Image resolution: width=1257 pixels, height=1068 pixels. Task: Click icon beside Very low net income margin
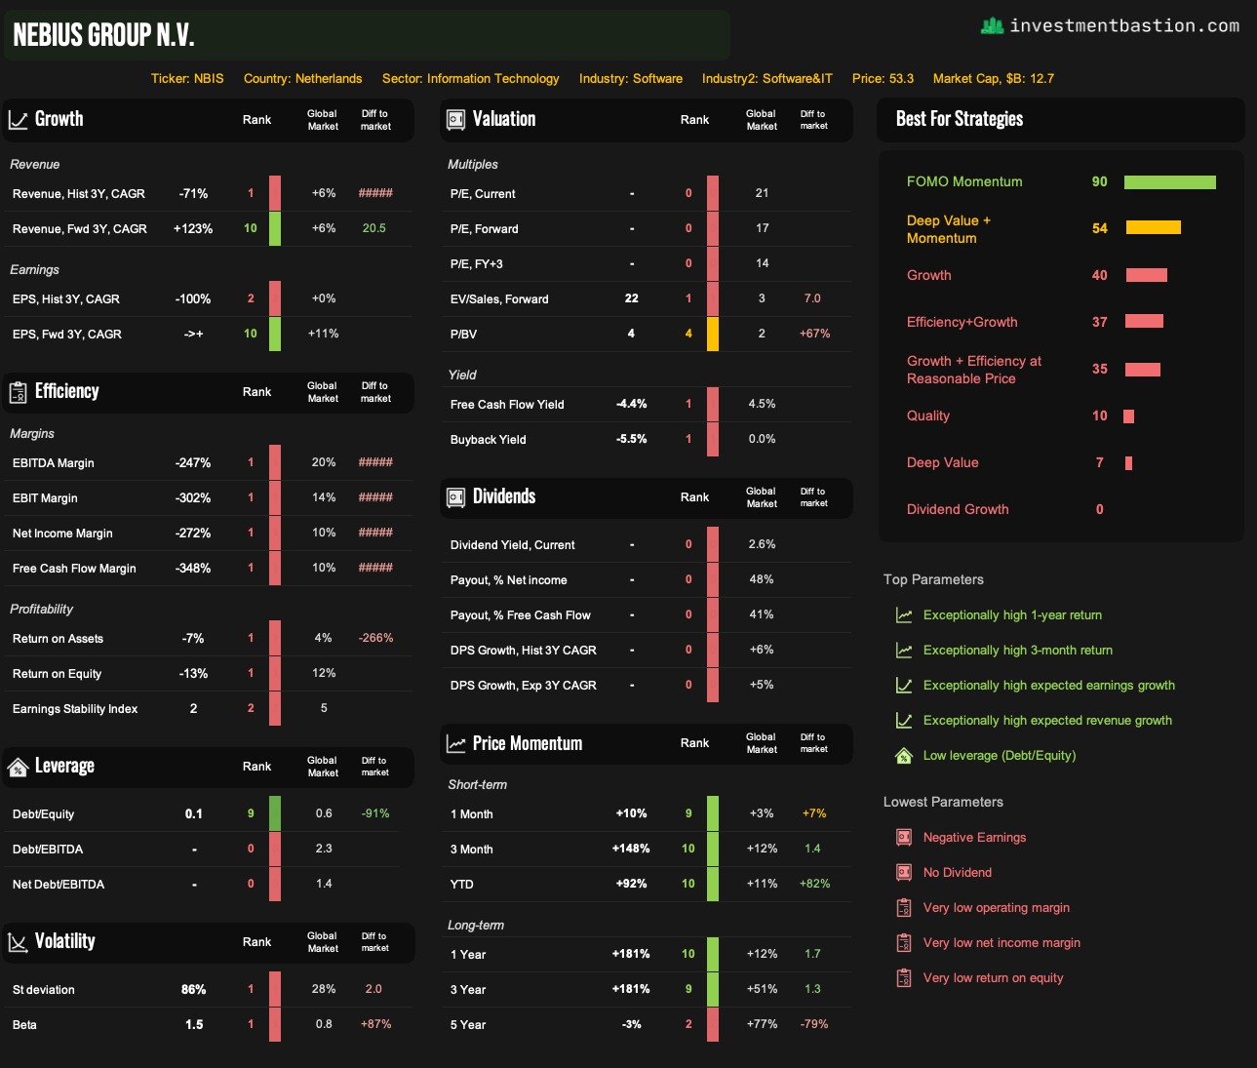[904, 943]
